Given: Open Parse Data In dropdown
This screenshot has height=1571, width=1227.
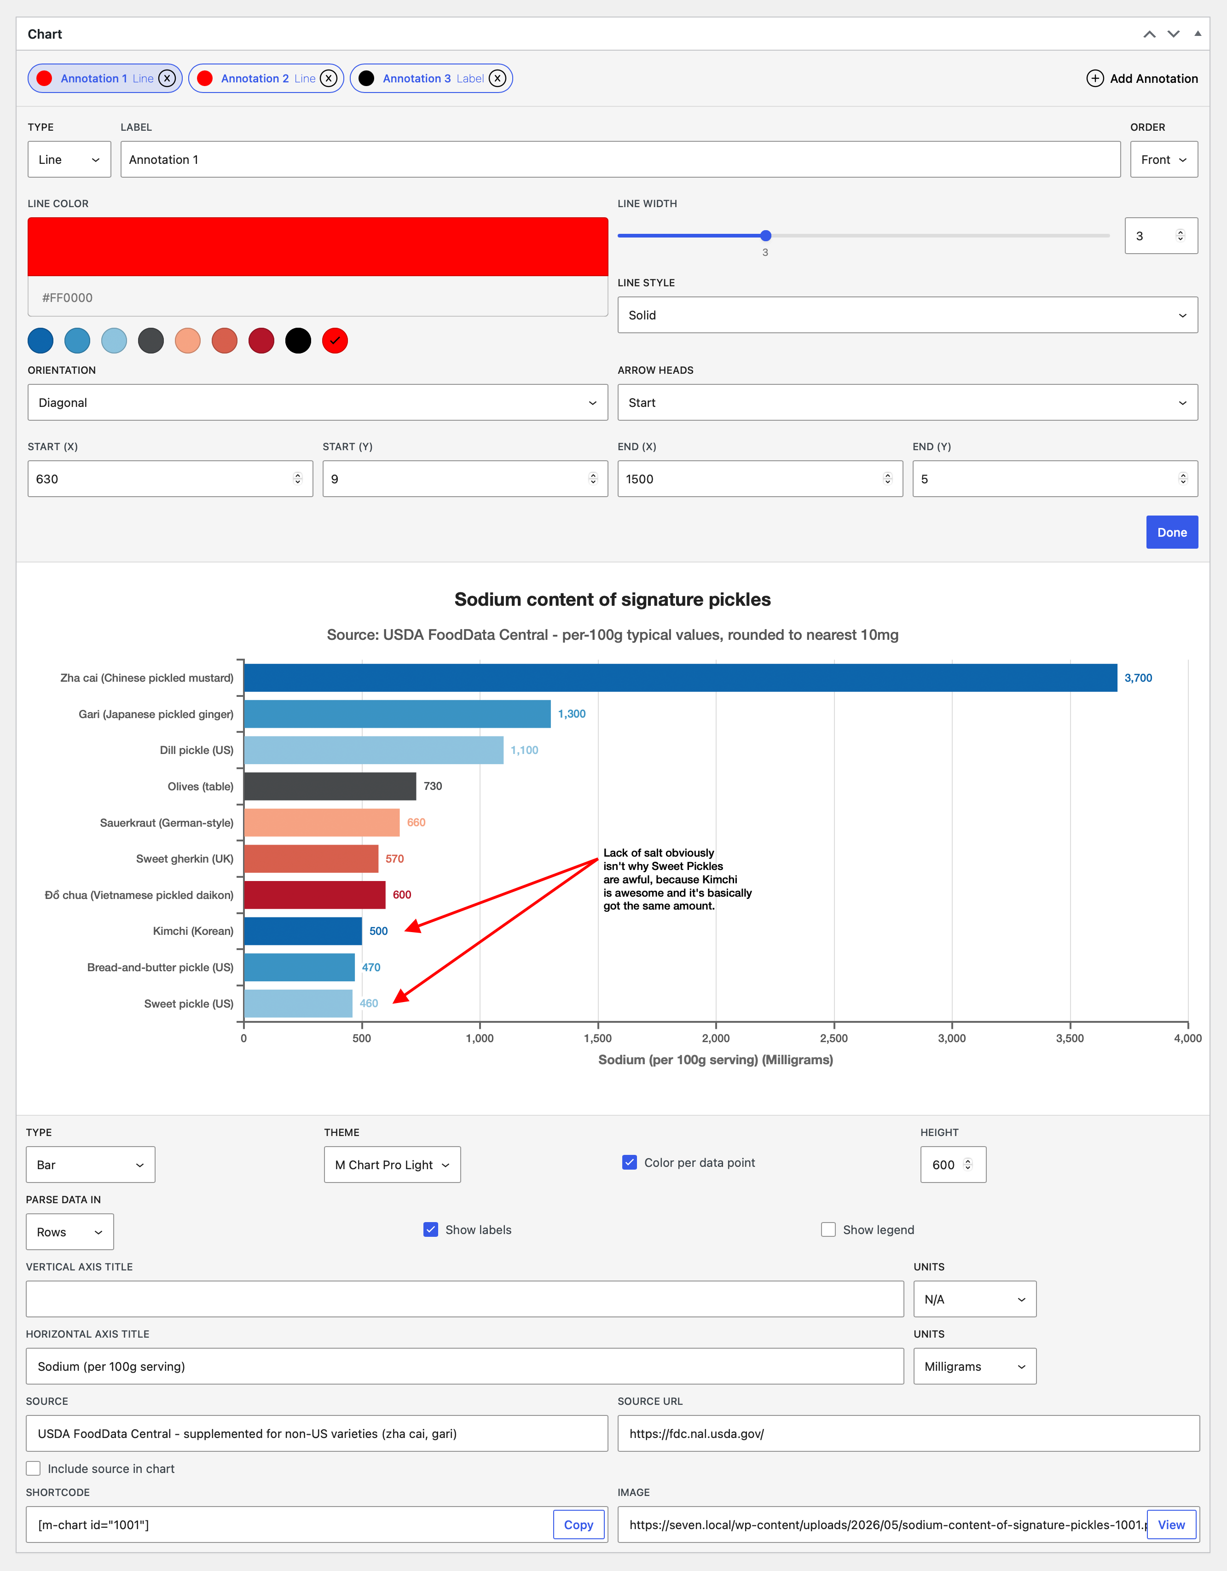Looking at the screenshot, I should 70,1231.
